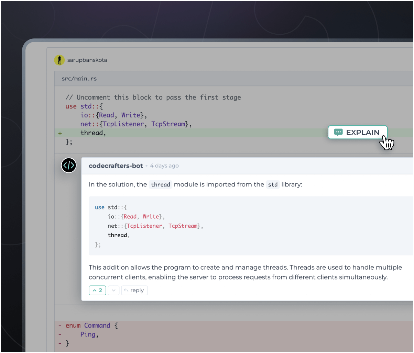This screenshot has height=353, width=414.
Task: Click the removed 'enum Command {' line
Action: (91, 326)
